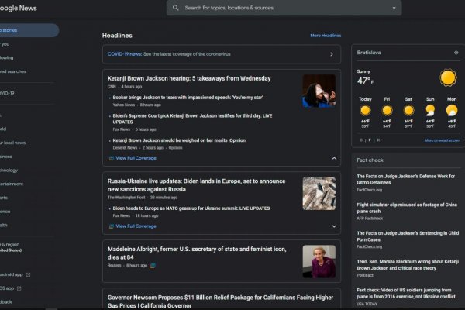This screenshot has width=465, height=310.
Task: Open Biden heads to Europe NATO article
Action: tap(191, 208)
